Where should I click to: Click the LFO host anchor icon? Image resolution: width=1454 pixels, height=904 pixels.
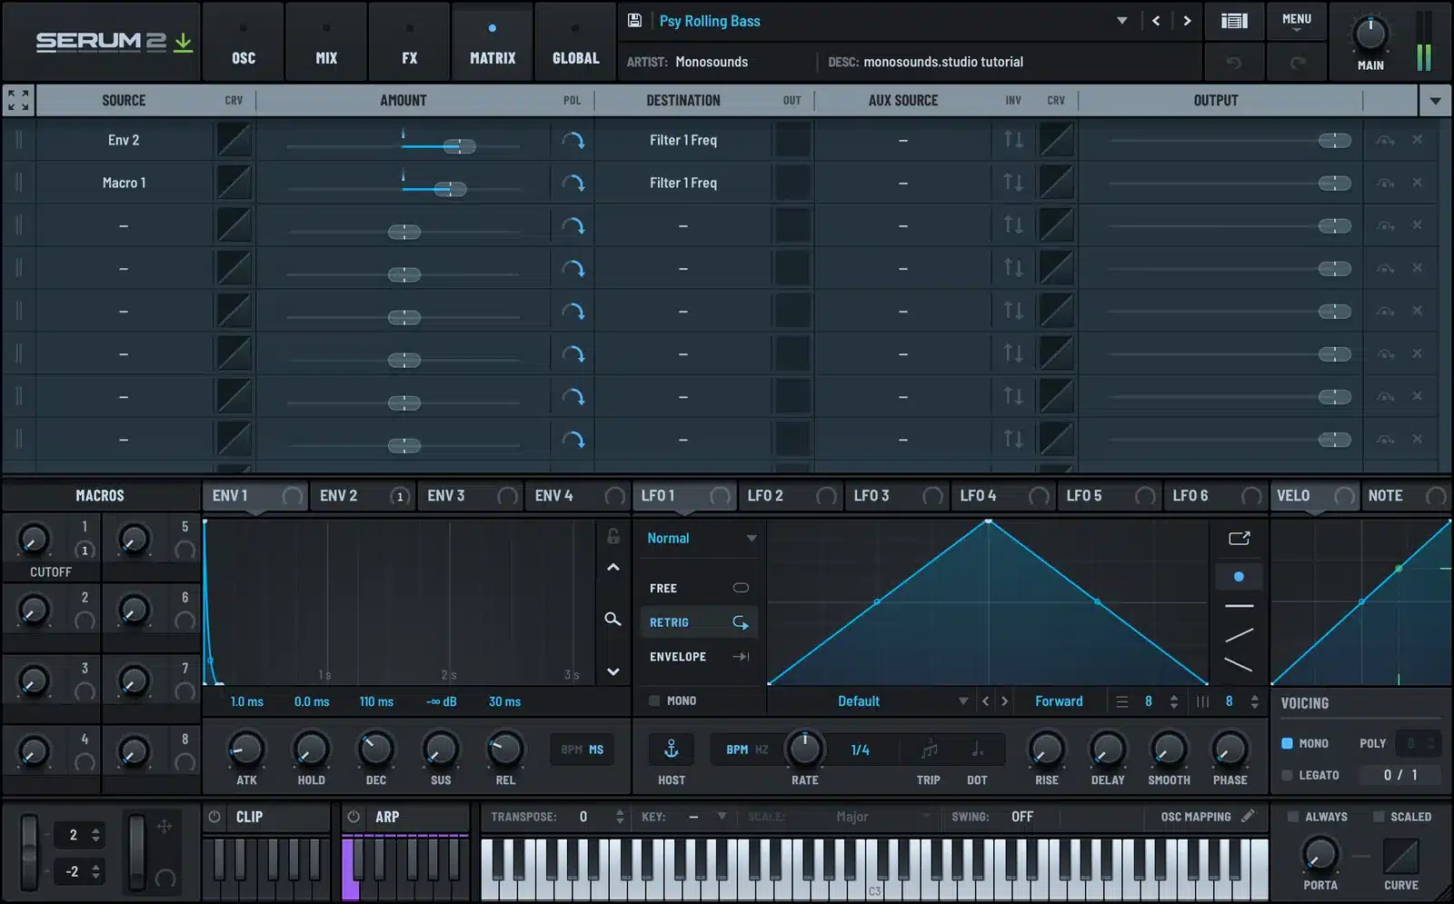tap(672, 749)
